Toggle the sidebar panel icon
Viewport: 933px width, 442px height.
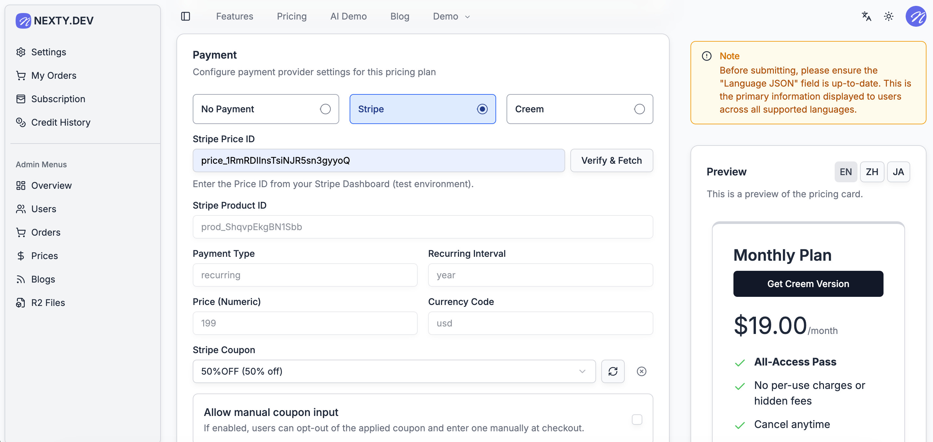point(186,16)
